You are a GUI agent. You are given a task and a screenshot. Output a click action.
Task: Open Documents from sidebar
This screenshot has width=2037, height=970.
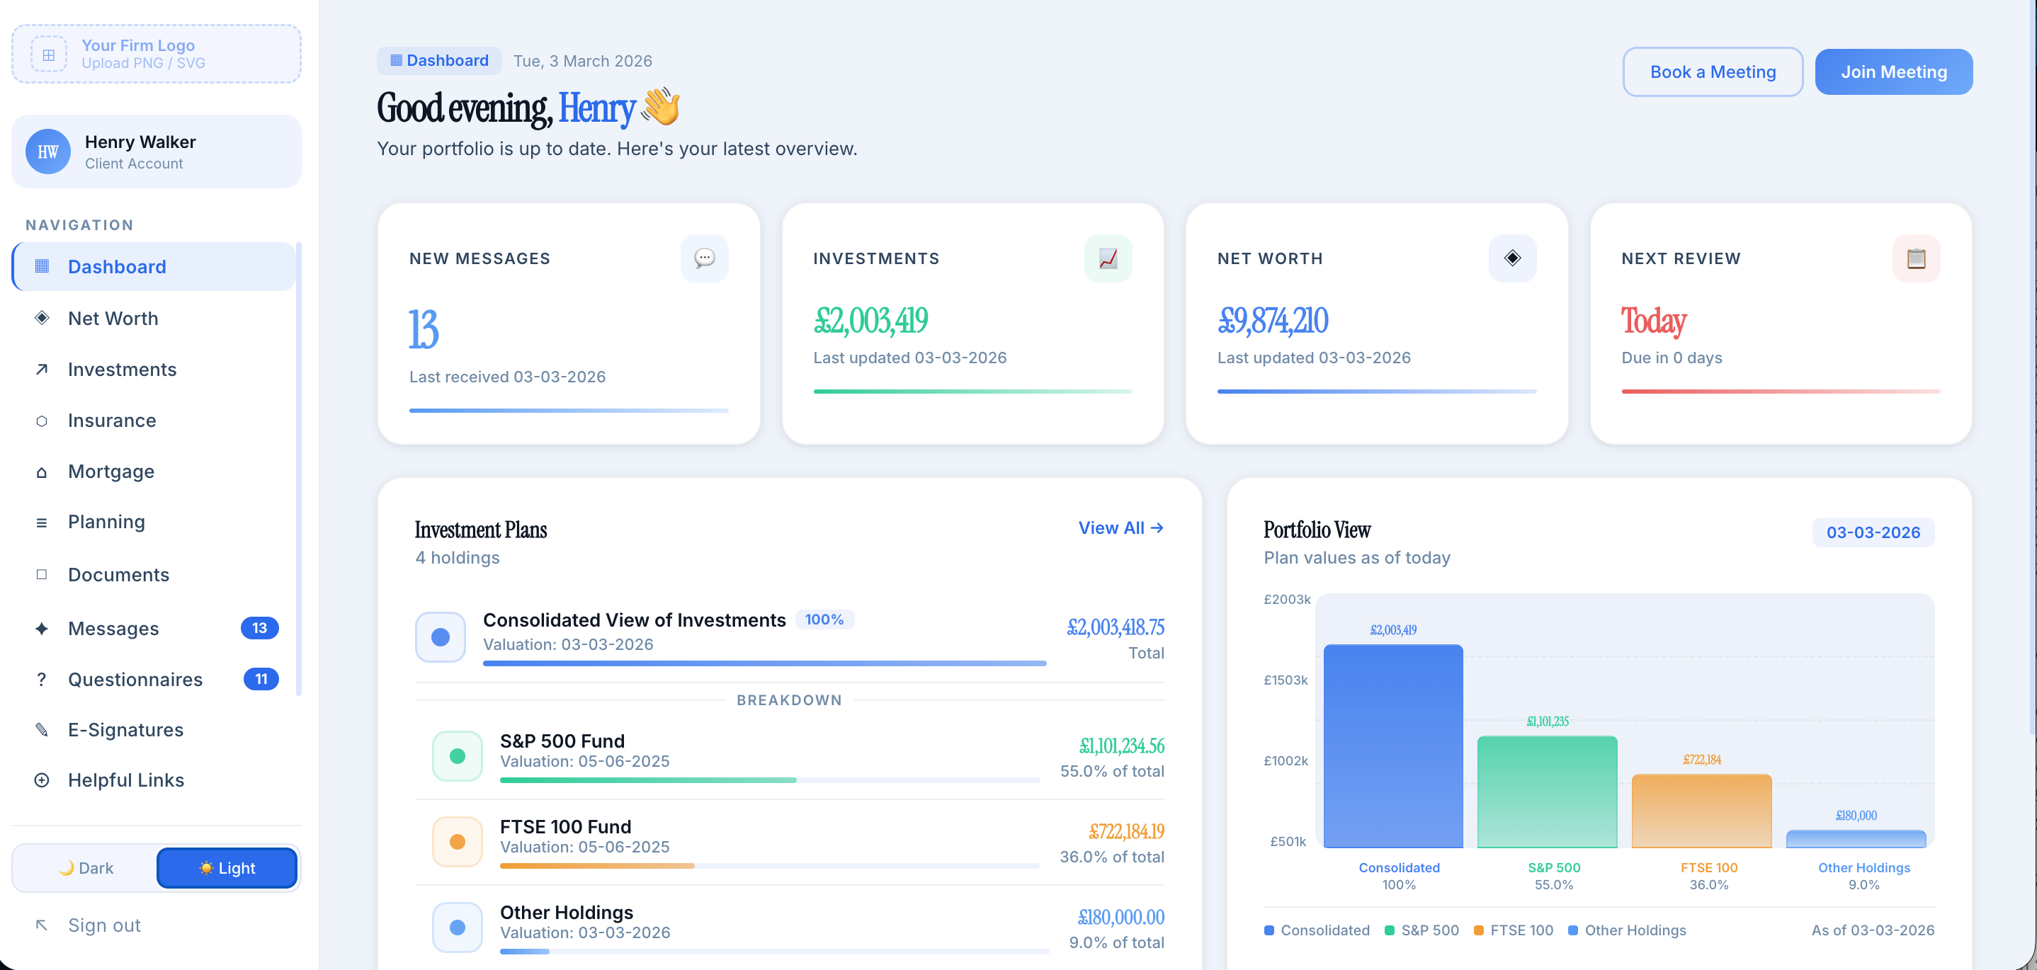coord(154,575)
